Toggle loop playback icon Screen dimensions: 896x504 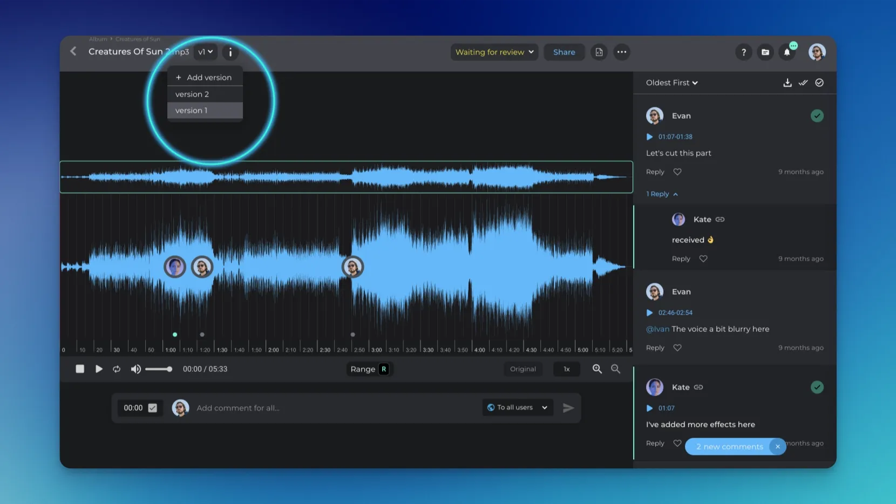[x=117, y=369]
